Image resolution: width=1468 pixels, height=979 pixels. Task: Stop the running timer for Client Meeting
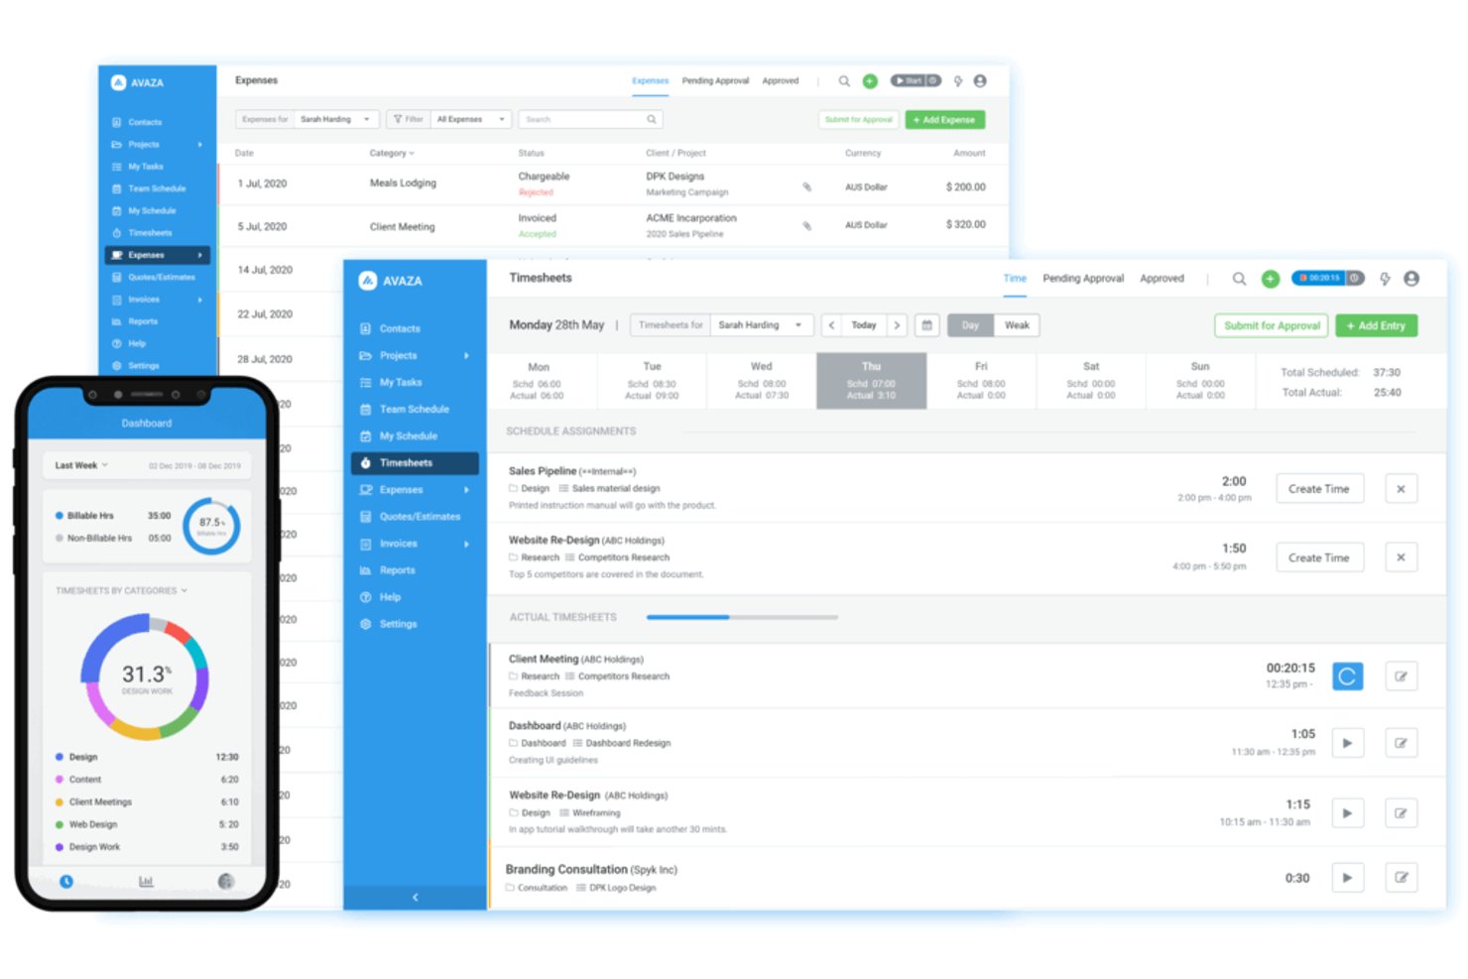(x=1347, y=676)
